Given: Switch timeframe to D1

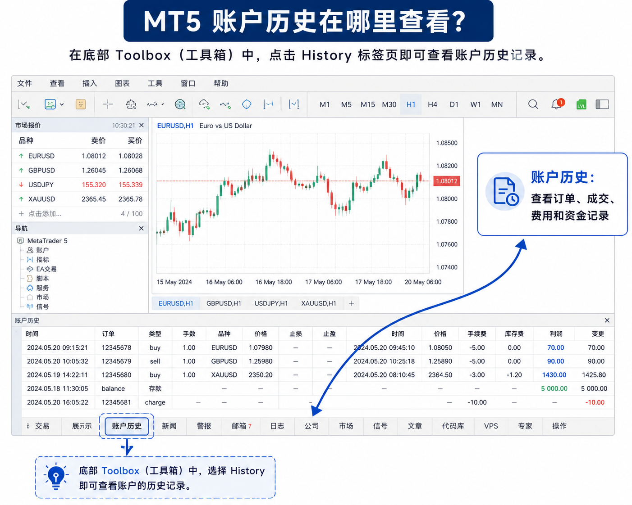Looking at the screenshot, I should 454,104.
